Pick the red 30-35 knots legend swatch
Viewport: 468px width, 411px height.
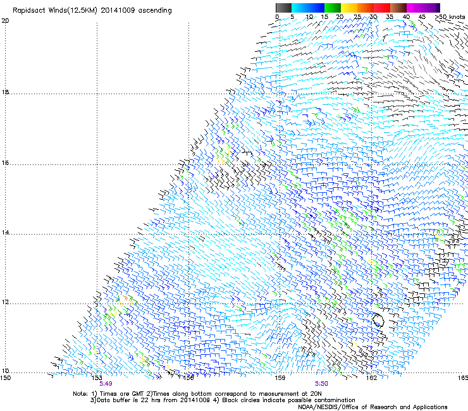coord(382,8)
